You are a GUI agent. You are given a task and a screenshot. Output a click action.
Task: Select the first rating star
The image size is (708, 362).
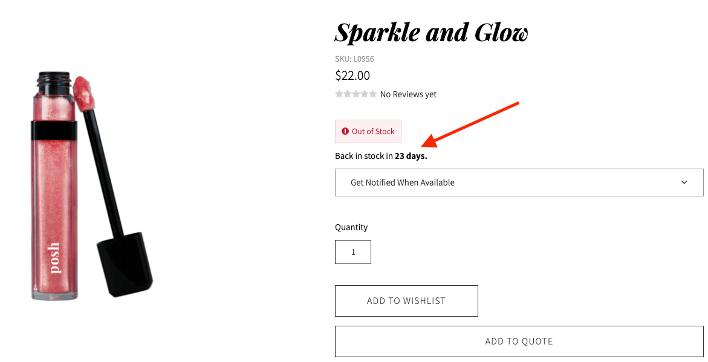point(339,94)
